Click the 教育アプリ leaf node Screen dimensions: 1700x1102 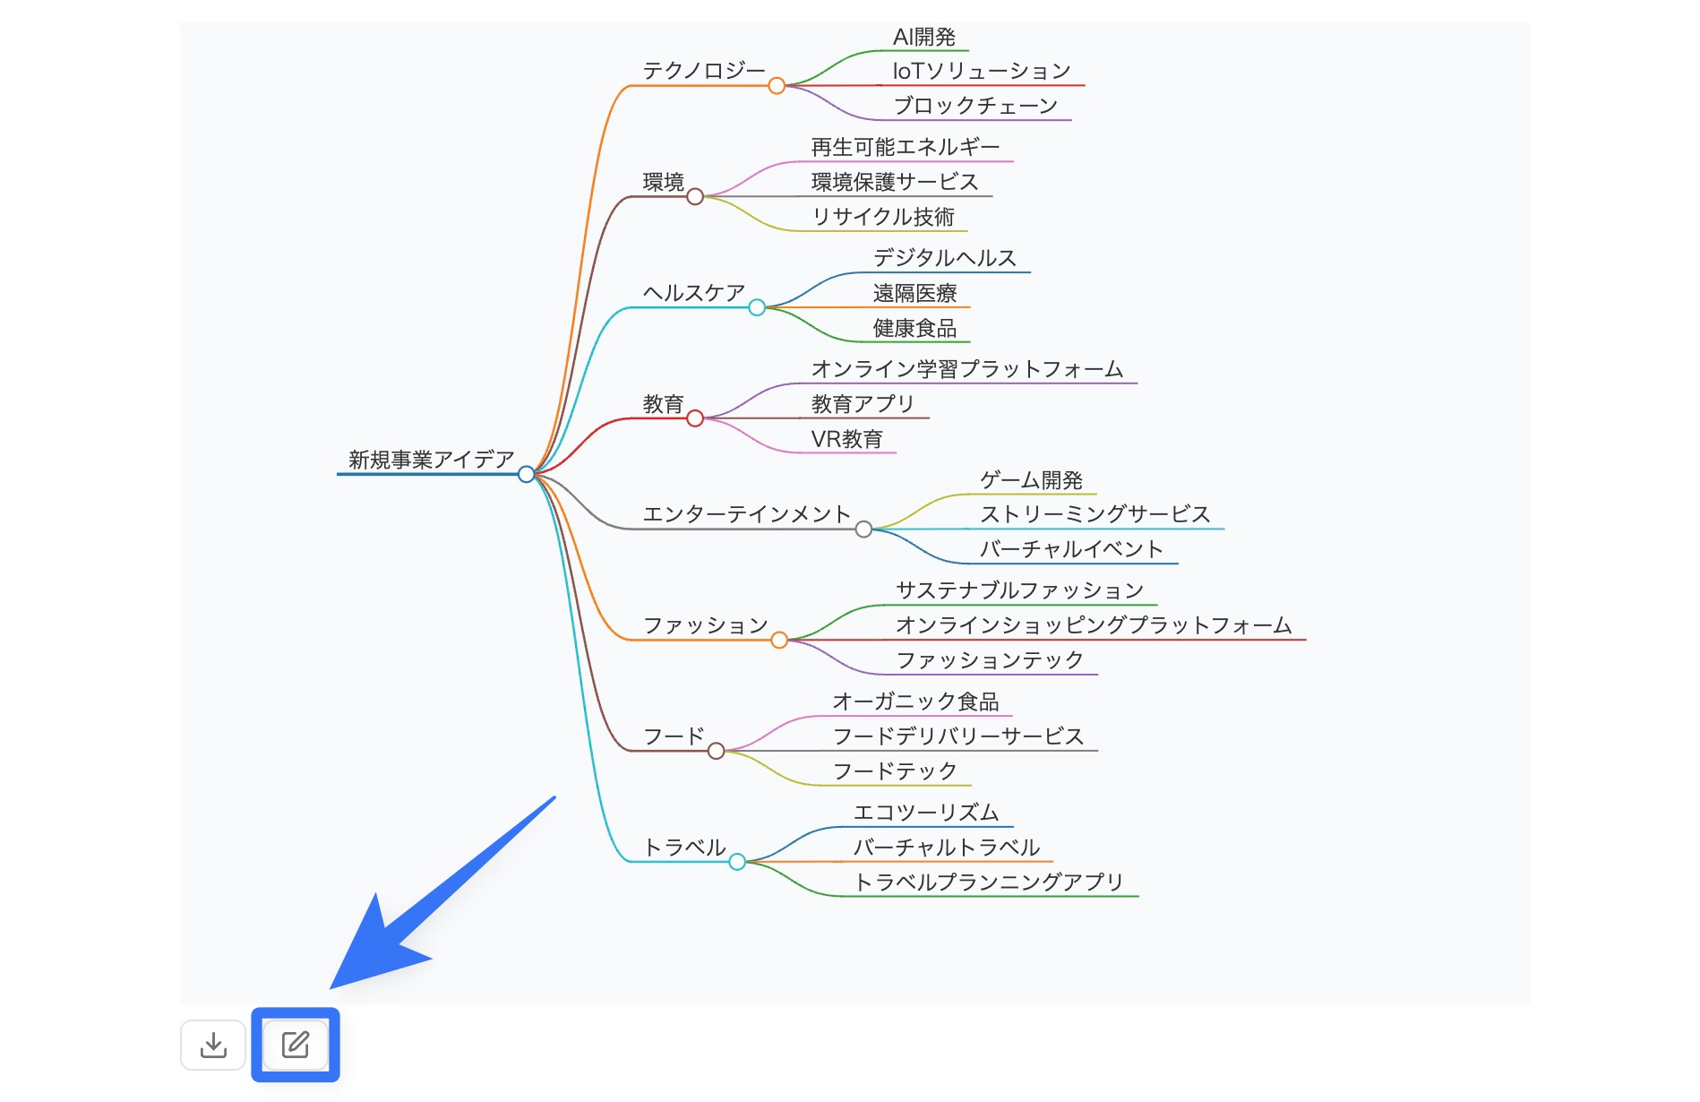[x=863, y=404]
